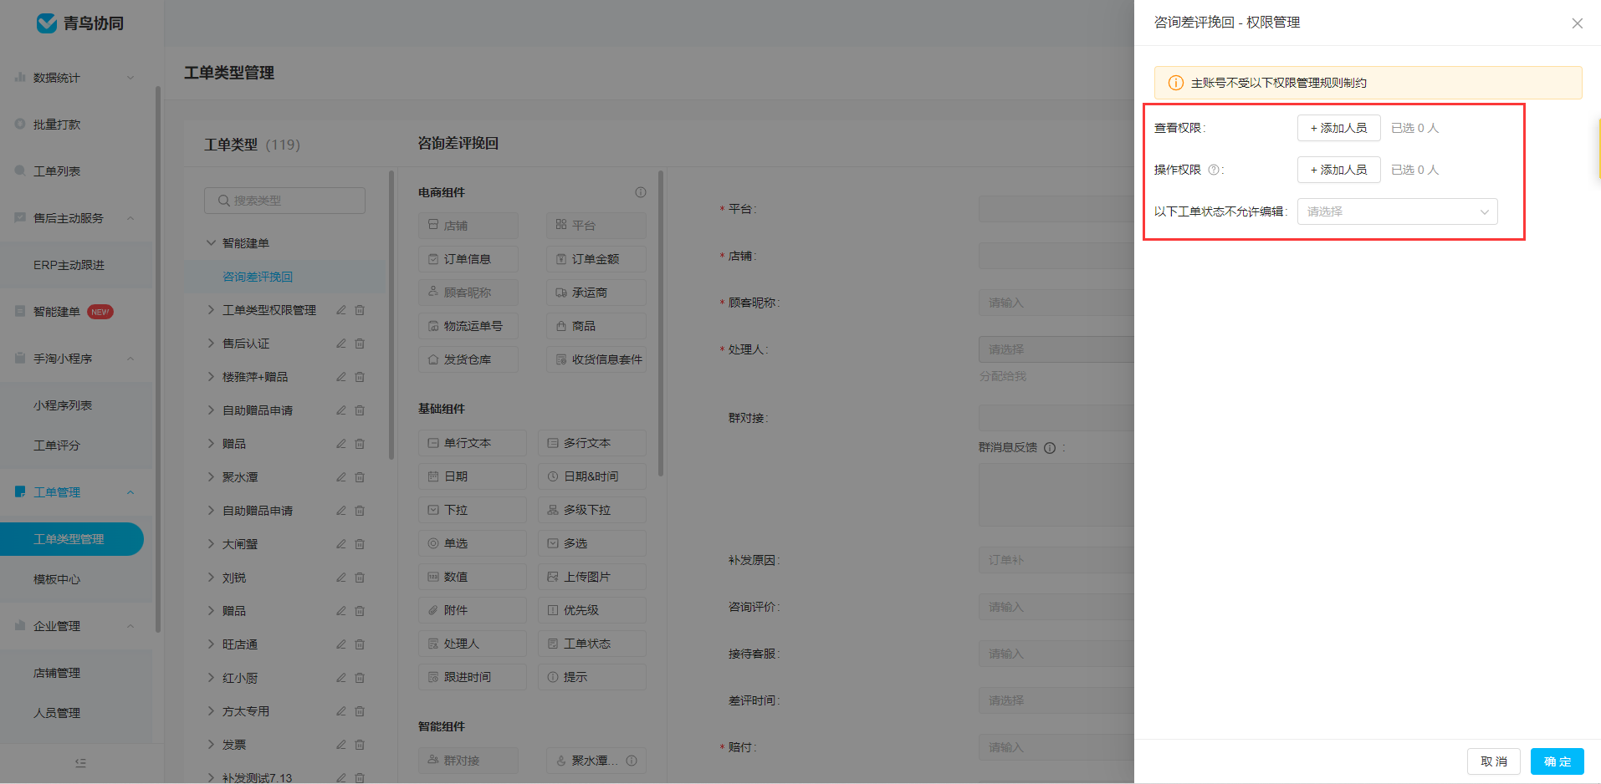Click the 搜索类型 search field

[284, 201]
